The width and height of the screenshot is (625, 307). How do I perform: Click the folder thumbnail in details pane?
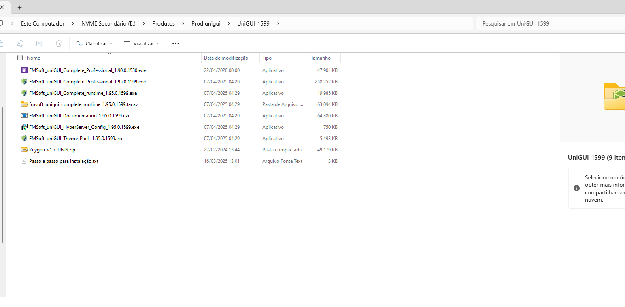(x=614, y=96)
